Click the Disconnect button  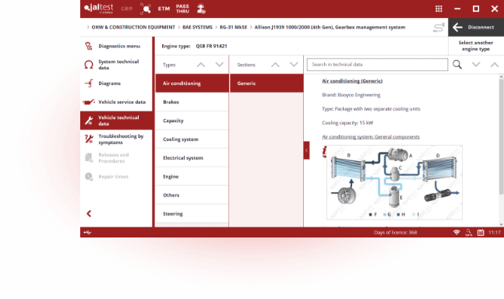click(x=476, y=27)
